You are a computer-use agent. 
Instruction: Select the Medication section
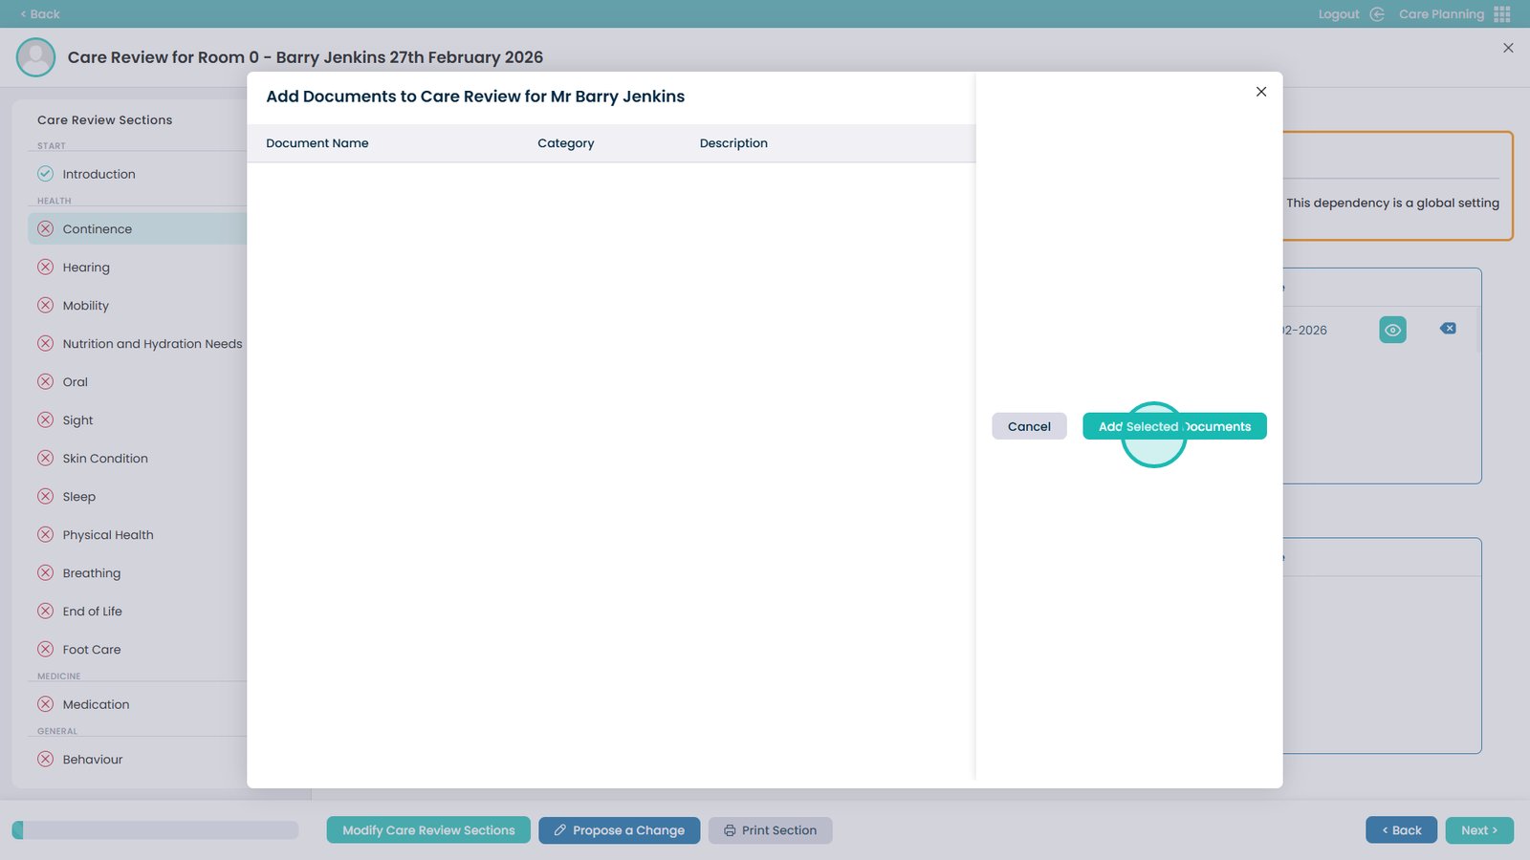tap(96, 704)
